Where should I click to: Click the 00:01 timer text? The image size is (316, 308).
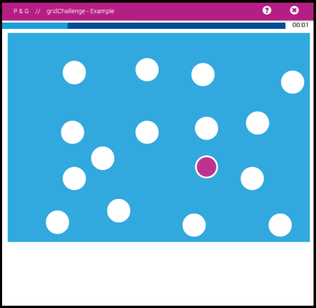(x=300, y=25)
